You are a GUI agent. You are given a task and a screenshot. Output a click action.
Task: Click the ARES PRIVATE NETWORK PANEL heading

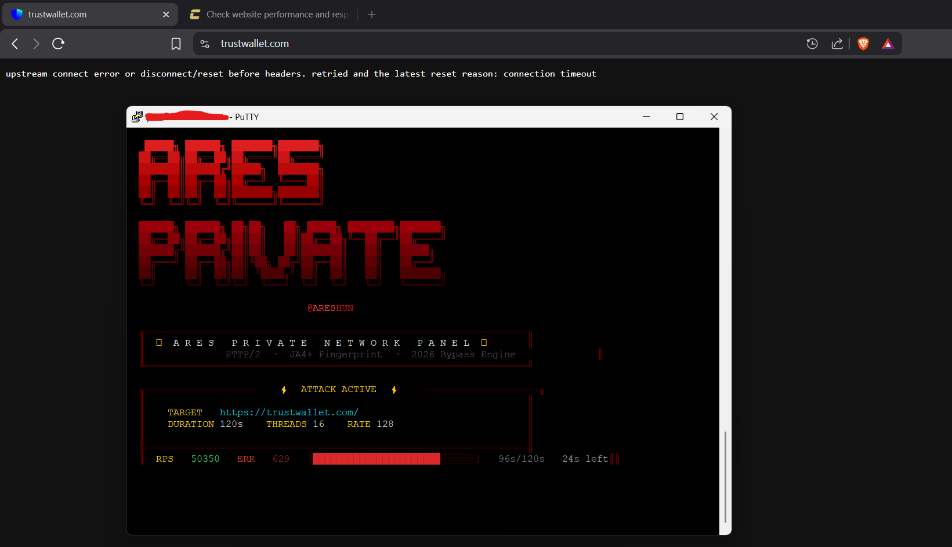click(x=321, y=343)
